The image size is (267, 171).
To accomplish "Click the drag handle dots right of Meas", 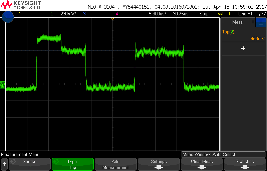I will click(x=253, y=22).
